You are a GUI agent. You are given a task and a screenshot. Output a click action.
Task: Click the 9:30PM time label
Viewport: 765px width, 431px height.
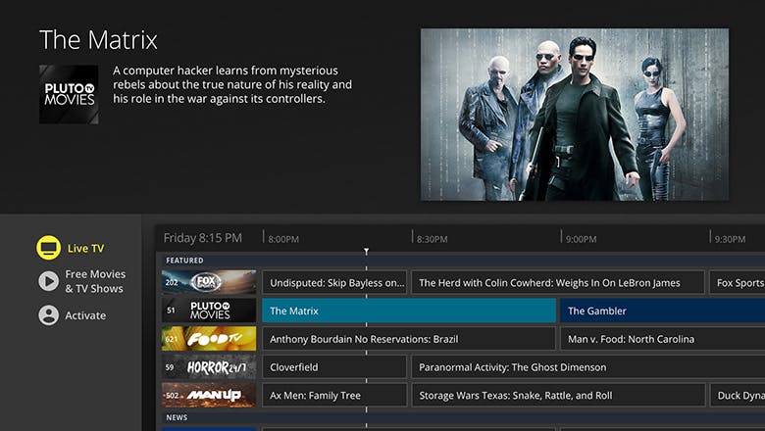click(x=730, y=239)
